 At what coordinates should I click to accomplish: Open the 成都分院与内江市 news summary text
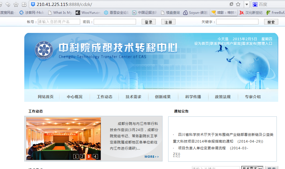click(x=134, y=136)
